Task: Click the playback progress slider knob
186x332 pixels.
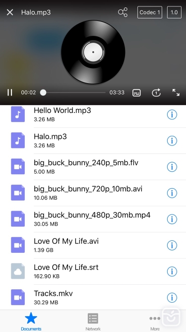Action: 43,93
